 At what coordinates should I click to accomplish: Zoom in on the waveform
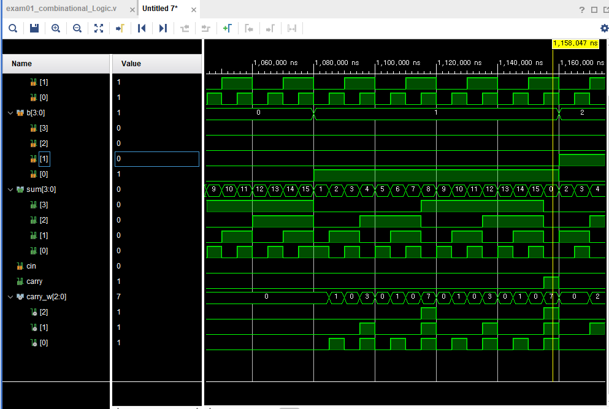pos(56,28)
